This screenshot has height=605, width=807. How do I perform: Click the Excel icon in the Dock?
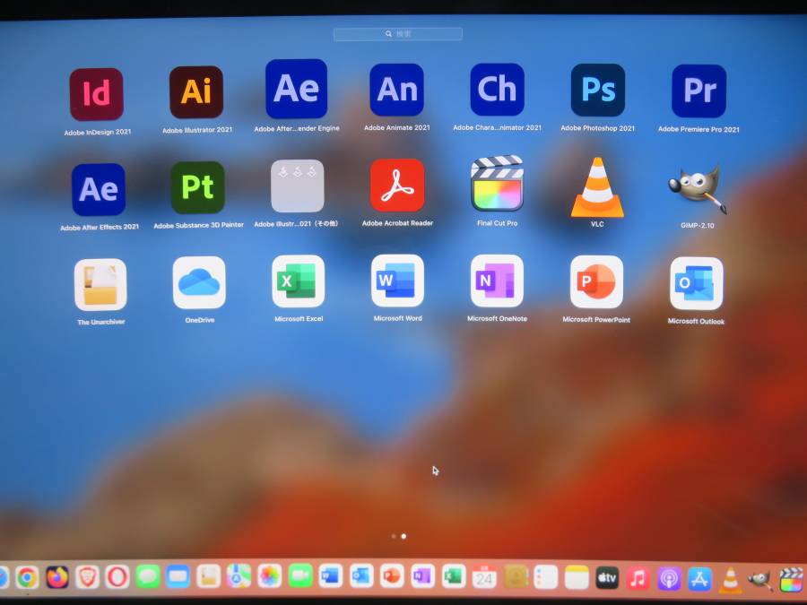(x=454, y=576)
